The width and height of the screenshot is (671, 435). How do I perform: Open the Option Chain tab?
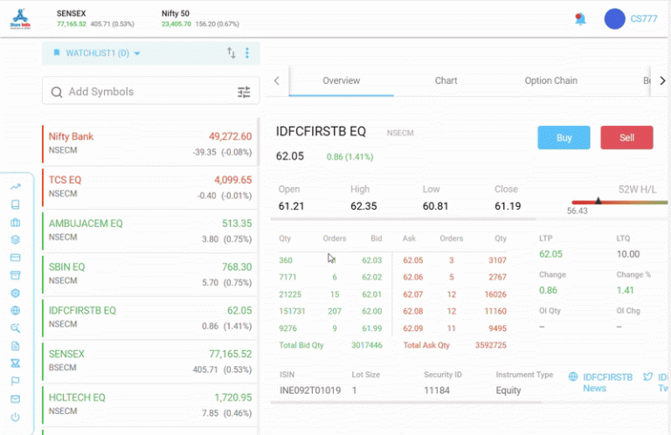[x=550, y=80]
